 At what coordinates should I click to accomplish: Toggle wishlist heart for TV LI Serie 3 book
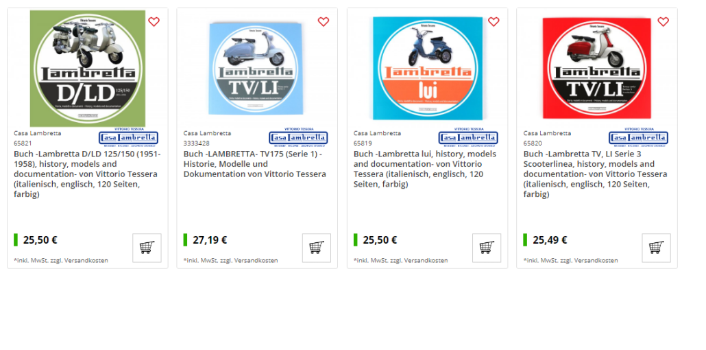[x=664, y=22]
